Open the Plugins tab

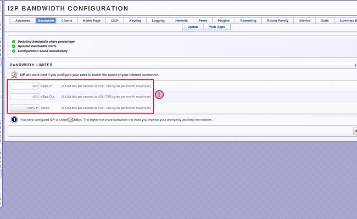224,20
